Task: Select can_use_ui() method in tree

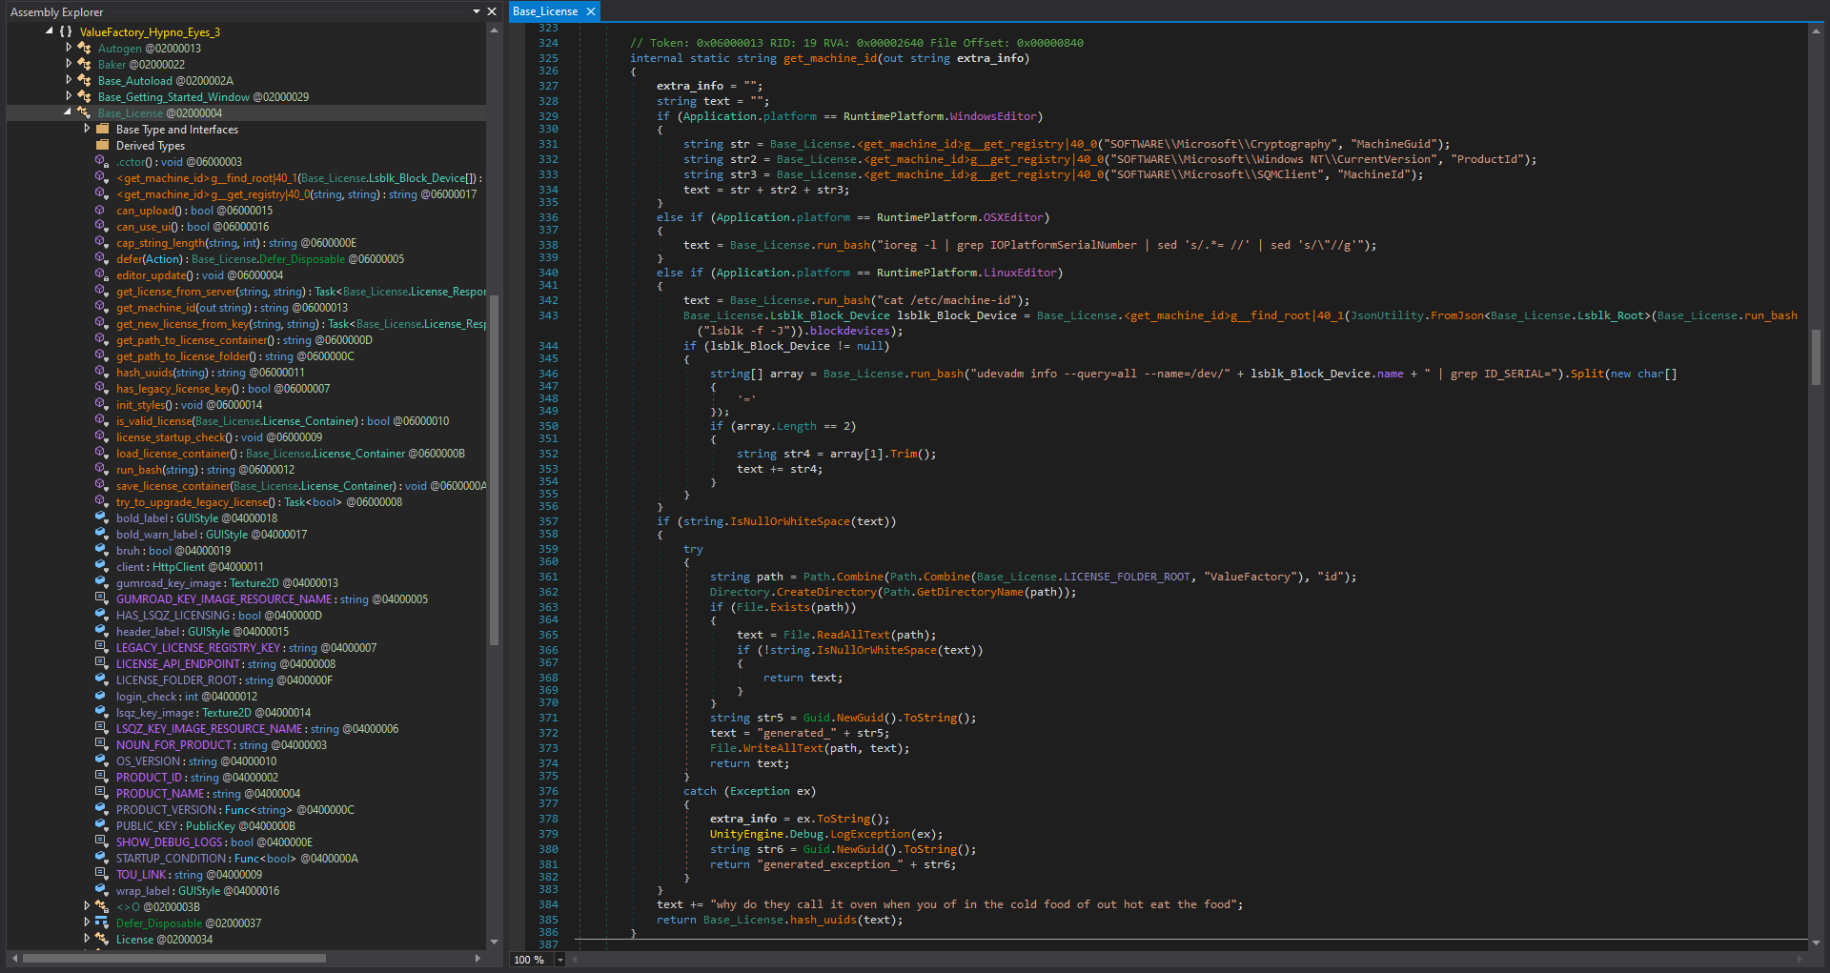Action: tap(193, 227)
